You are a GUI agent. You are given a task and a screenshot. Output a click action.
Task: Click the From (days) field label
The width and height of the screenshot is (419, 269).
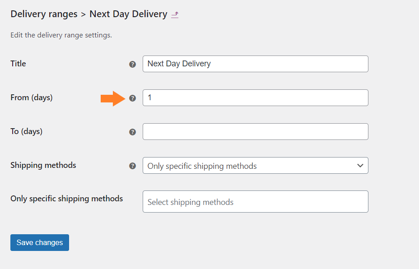pos(32,97)
